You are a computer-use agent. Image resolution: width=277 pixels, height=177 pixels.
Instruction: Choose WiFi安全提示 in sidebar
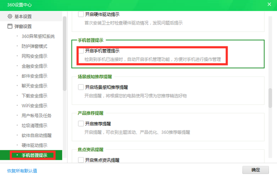(x=35, y=105)
